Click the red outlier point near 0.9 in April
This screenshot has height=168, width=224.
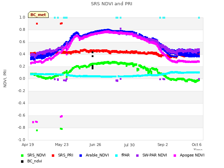tap(37, 23)
